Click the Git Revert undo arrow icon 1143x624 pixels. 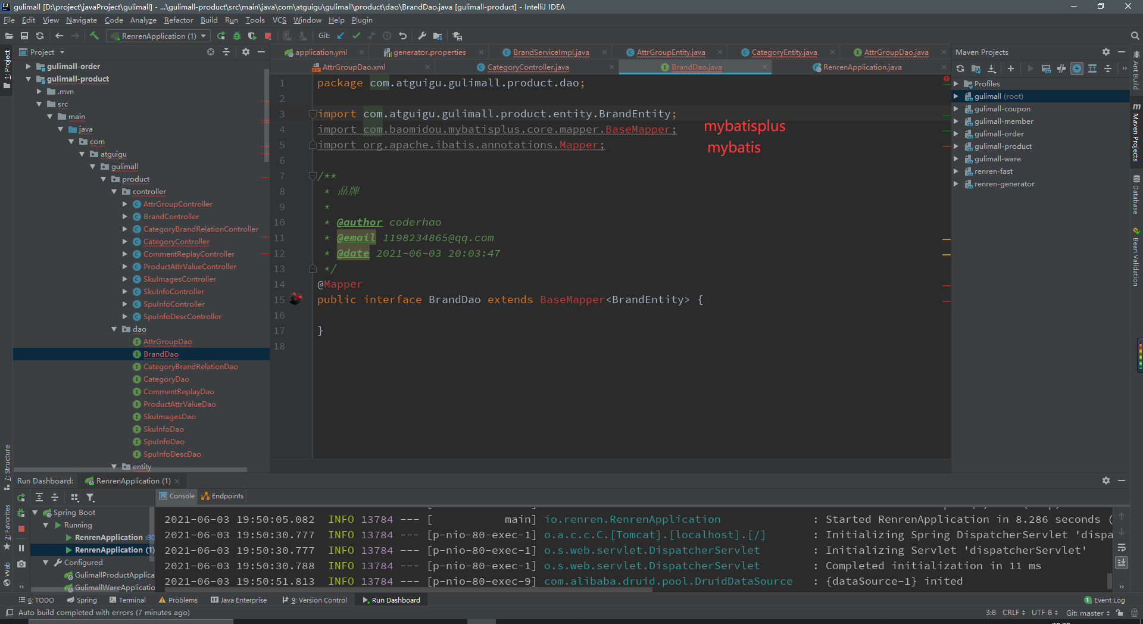pyautogui.click(x=402, y=36)
